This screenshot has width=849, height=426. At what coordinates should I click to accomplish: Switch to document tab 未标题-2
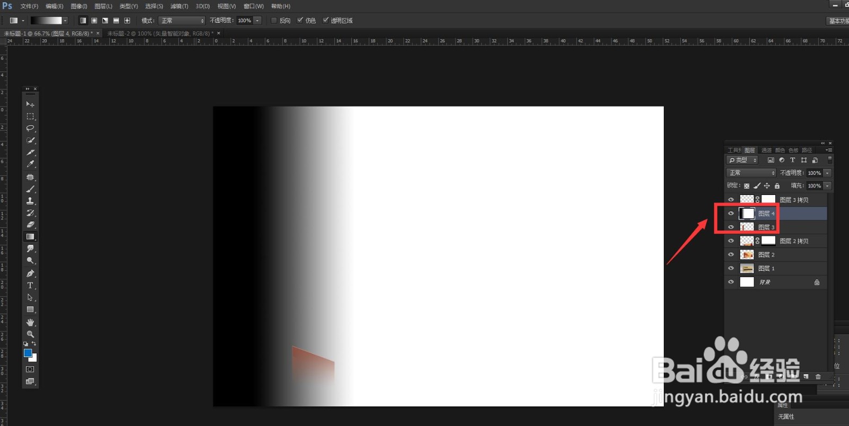coord(160,33)
